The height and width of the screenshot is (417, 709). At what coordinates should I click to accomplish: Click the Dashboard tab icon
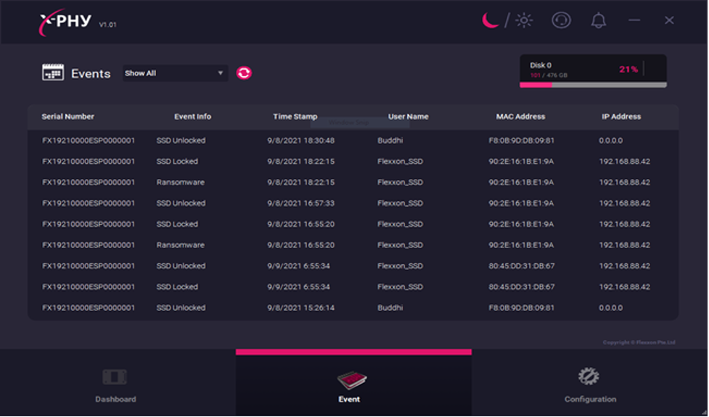point(115,377)
